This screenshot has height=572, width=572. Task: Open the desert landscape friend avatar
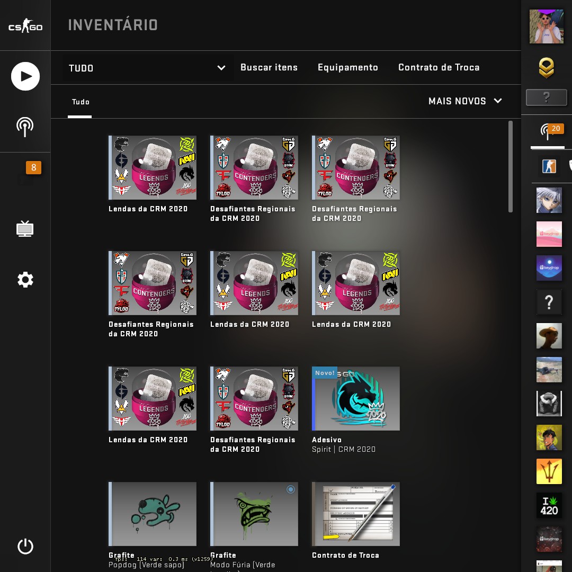coord(549,370)
